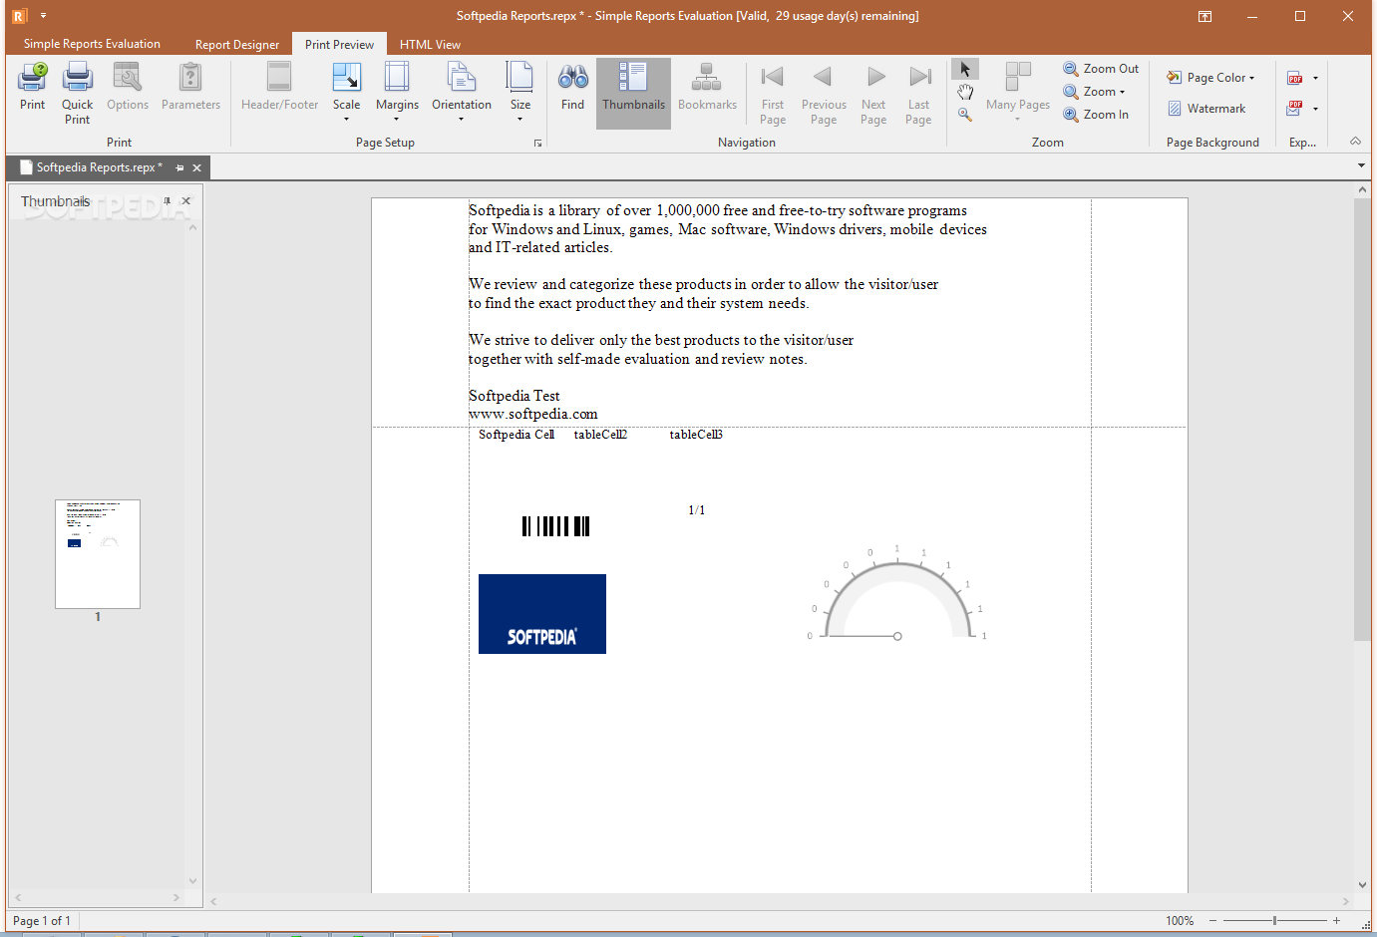The width and height of the screenshot is (1377, 937).
Task: Click the ribbon display options icon
Action: 1205,16
